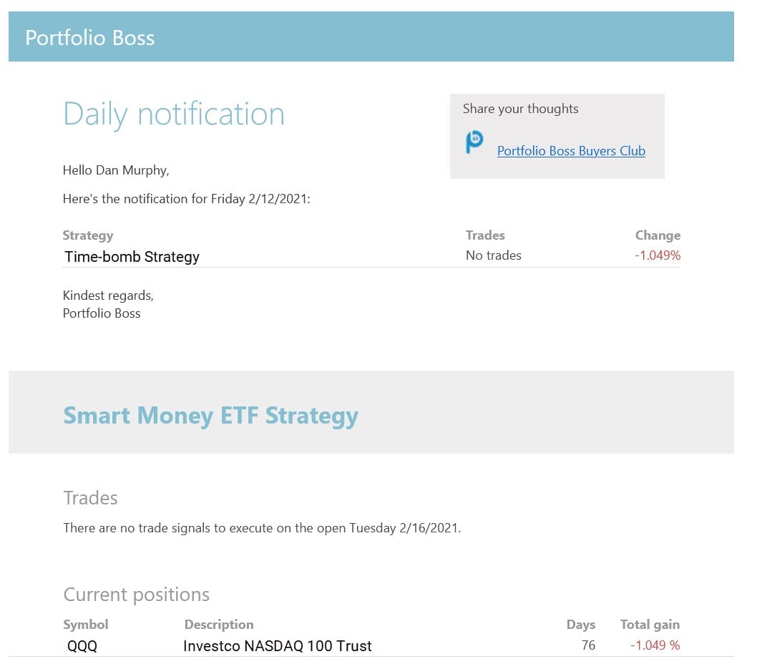Open the Portfolio Boss Buyers Club link
The height and width of the screenshot is (664, 757).
[x=570, y=151]
